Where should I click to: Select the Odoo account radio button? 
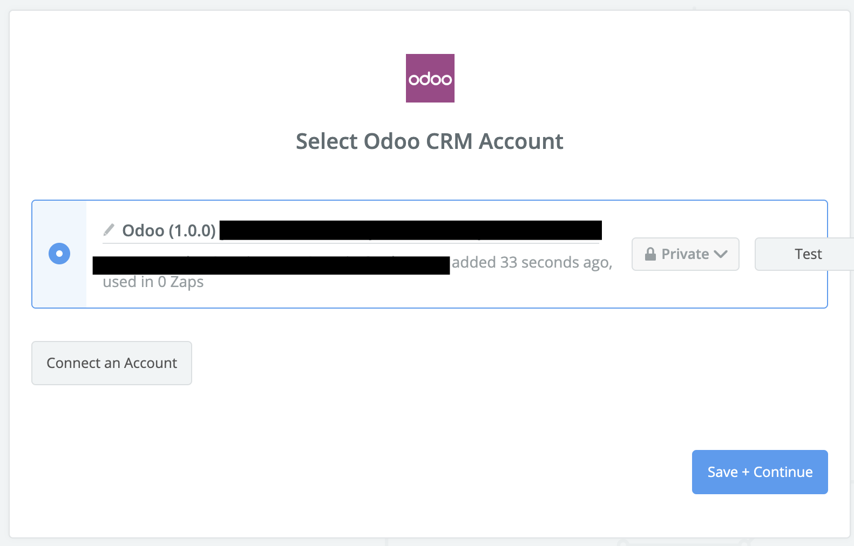point(59,254)
